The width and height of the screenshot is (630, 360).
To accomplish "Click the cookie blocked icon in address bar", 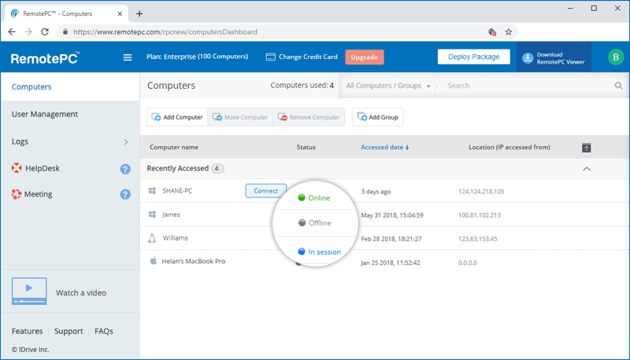I will [492, 32].
